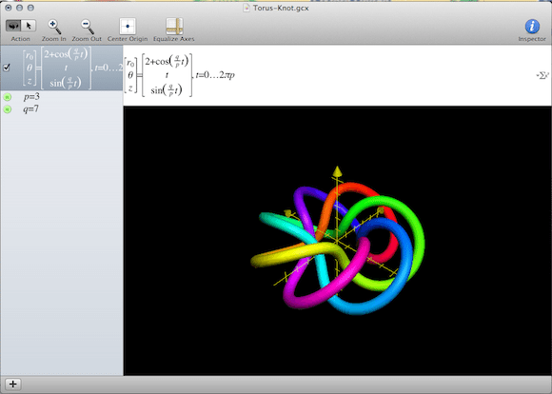Screen dimensions: 552x394
Task: Select the q=7 definition row
Action: tap(62, 109)
